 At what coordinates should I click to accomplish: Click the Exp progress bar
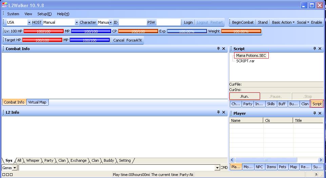tap(187, 31)
